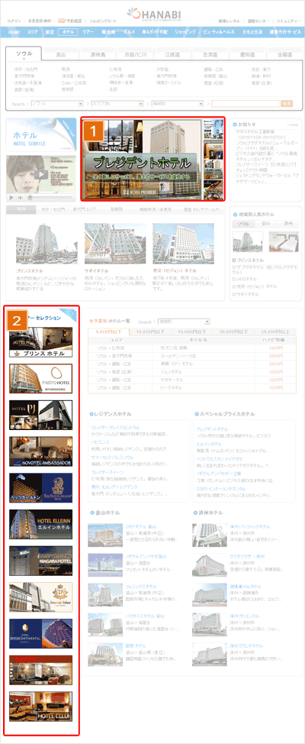Select ツアー in the navigation bar

[88, 32]
